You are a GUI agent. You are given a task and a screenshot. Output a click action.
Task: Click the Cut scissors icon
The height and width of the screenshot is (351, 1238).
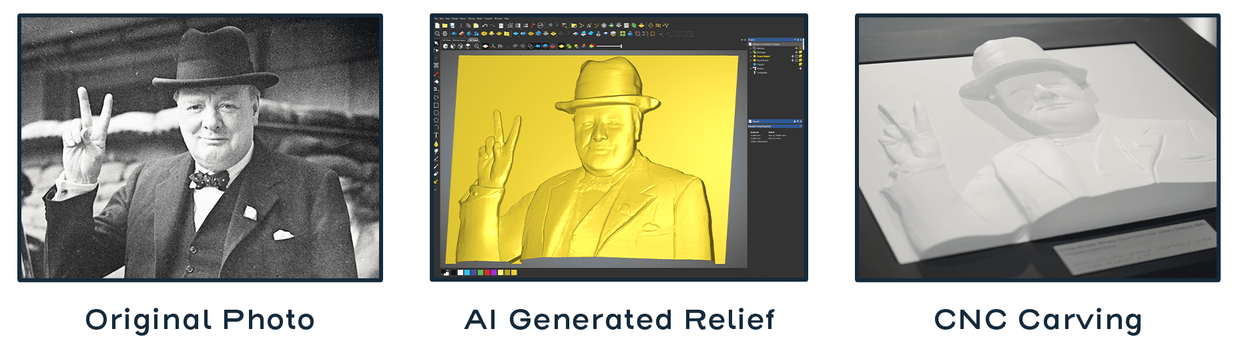point(461,25)
